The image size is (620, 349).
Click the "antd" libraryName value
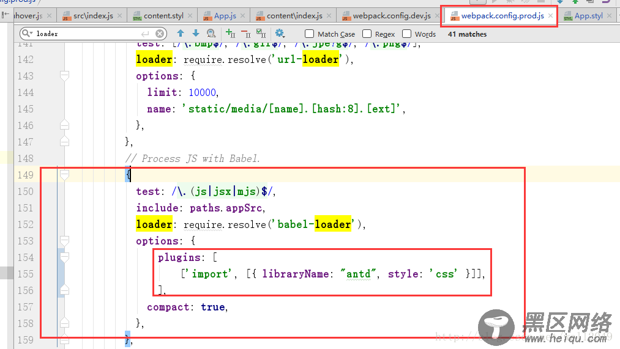click(x=358, y=274)
